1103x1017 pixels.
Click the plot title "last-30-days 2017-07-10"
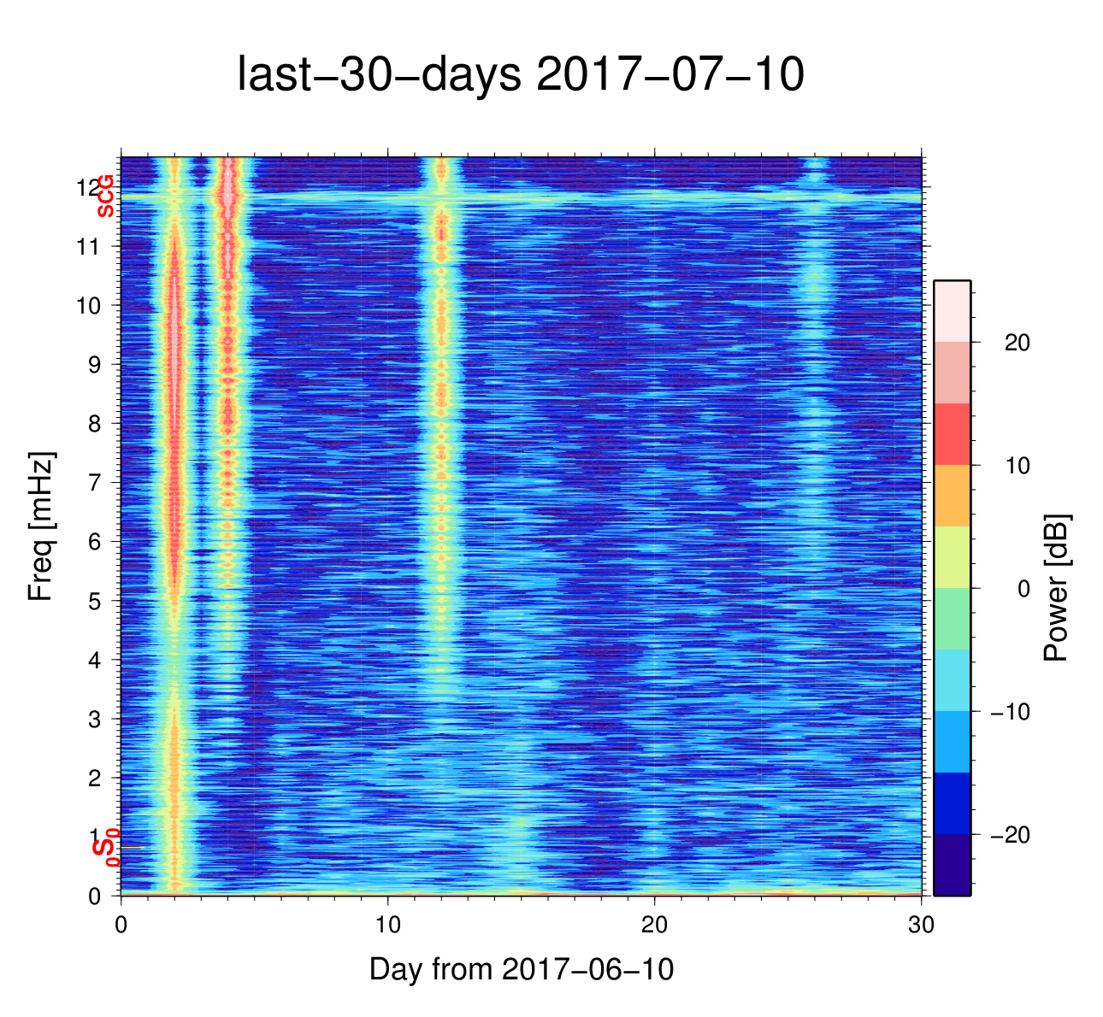point(520,75)
